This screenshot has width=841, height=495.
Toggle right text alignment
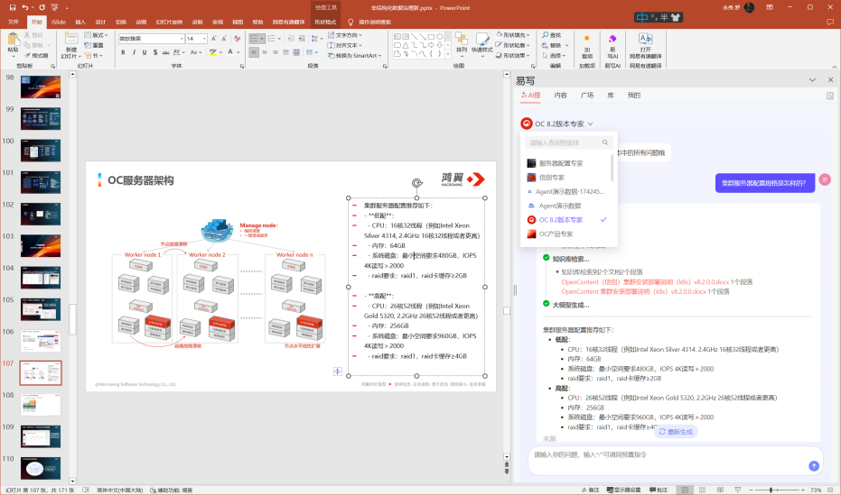click(x=276, y=52)
